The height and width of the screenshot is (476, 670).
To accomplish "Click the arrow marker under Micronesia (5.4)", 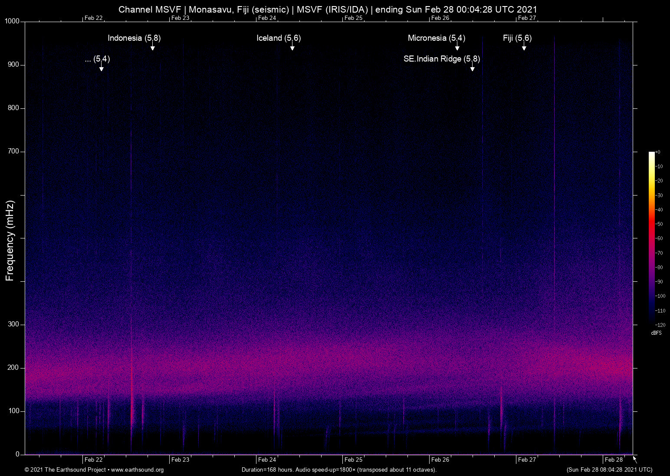I will click(x=457, y=47).
